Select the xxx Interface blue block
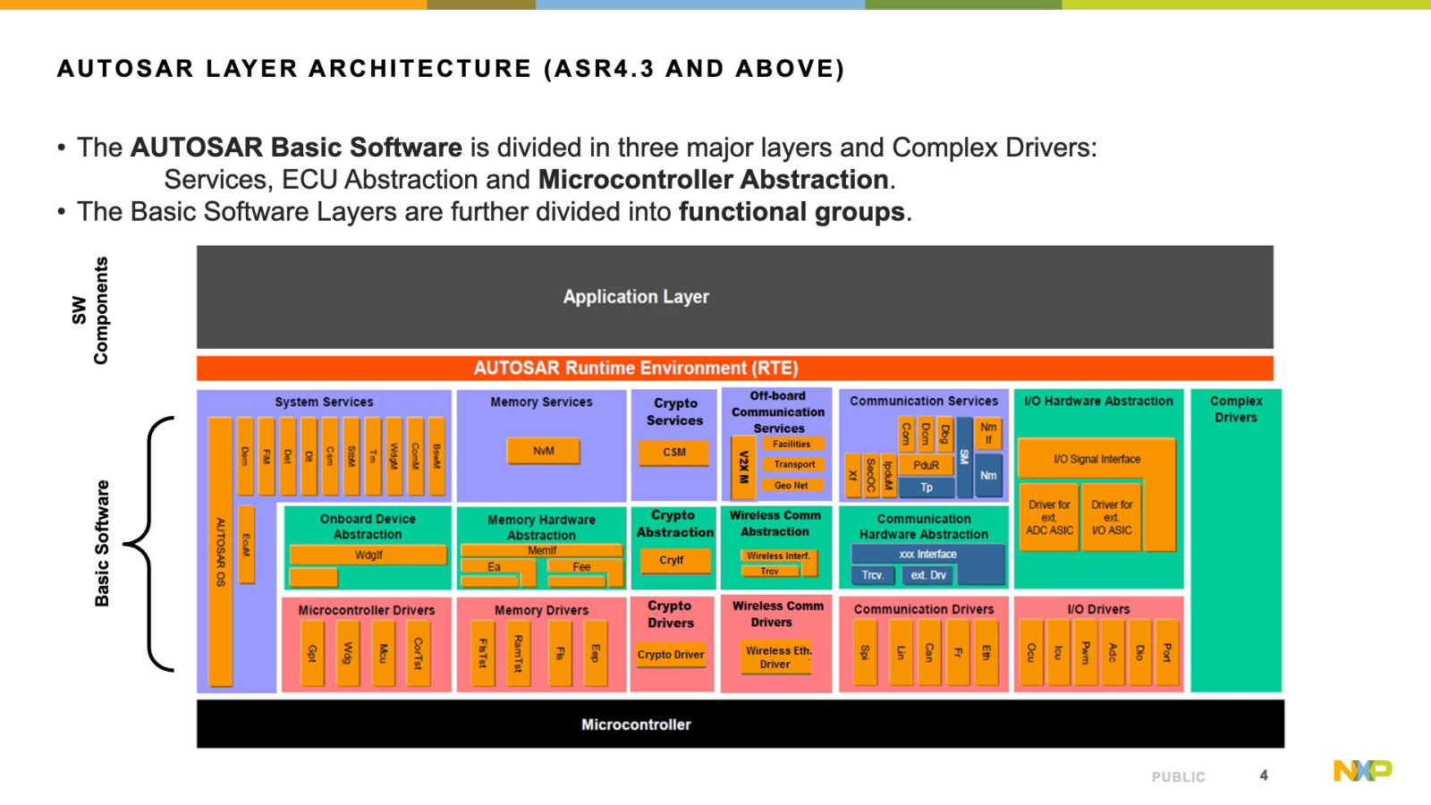Image resolution: width=1431 pixels, height=805 pixels. click(x=927, y=555)
